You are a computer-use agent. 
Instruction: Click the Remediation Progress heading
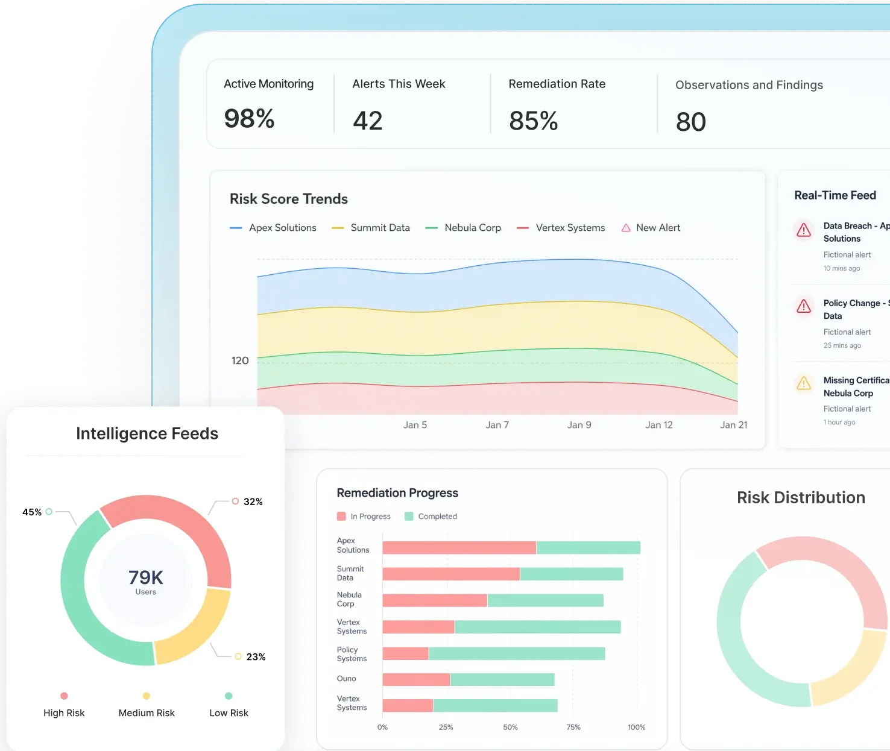[x=397, y=493]
